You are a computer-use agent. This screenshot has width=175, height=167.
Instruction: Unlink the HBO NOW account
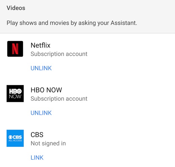(41, 113)
